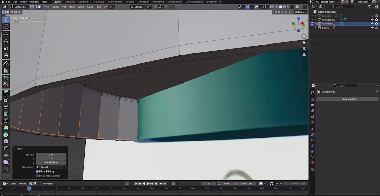Click the zoom view magnifier icon
This screenshot has width=380, height=196.
coord(304,37)
